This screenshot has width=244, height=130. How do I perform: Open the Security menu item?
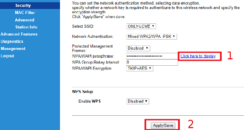point(23,6)
